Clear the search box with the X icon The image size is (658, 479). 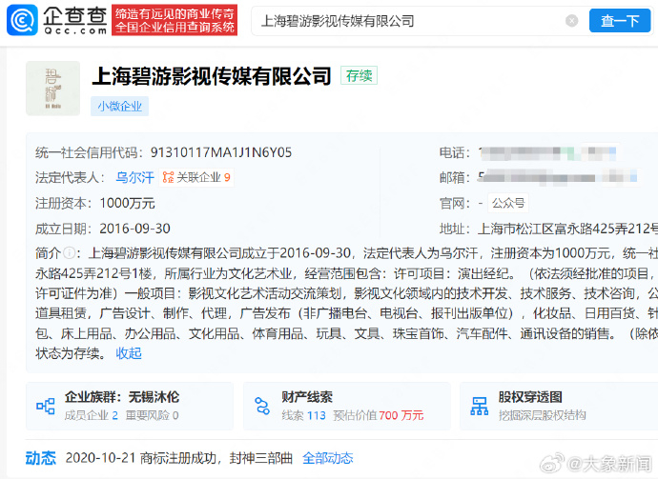(571, 21)
